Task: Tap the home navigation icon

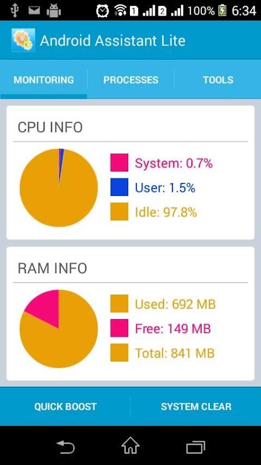Action: (x=130, y=446)
